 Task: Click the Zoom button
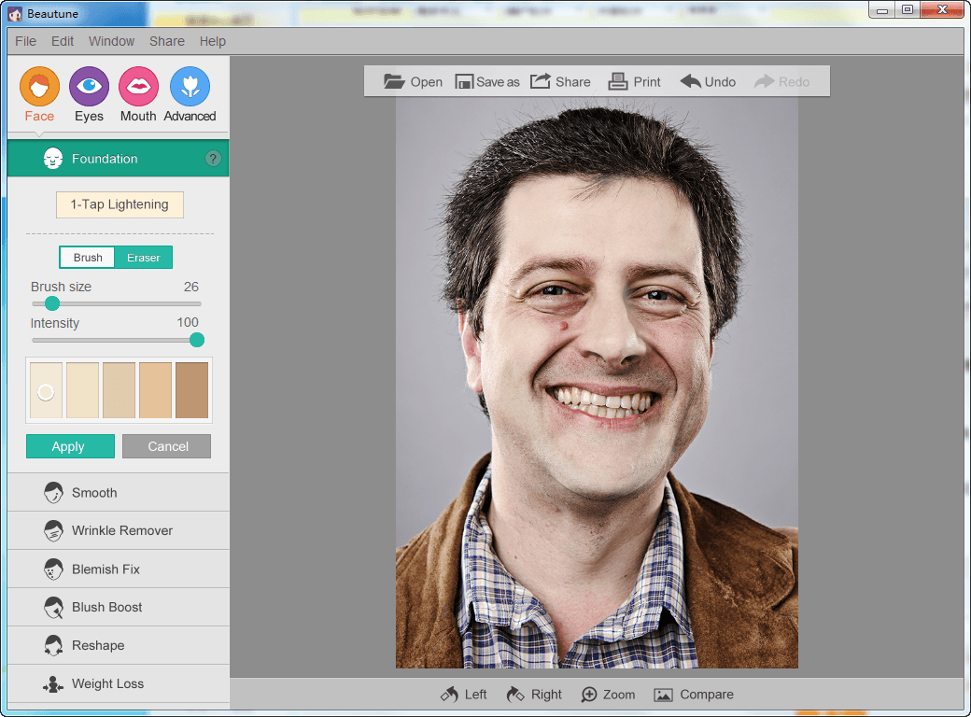(608, 695)
